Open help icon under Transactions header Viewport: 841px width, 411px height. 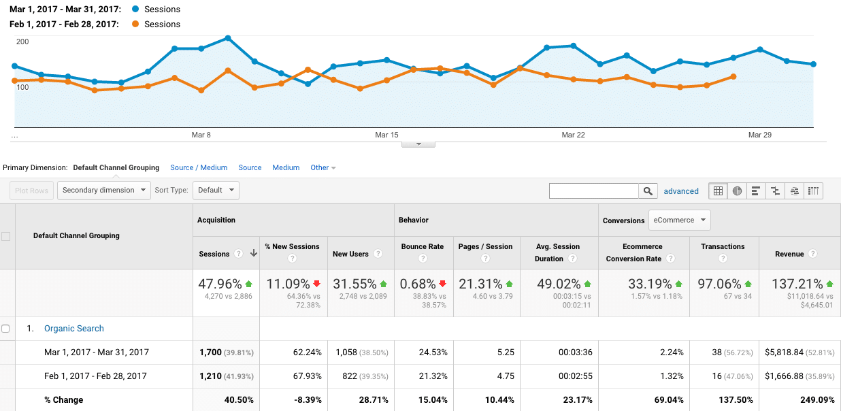click(723, 259)
